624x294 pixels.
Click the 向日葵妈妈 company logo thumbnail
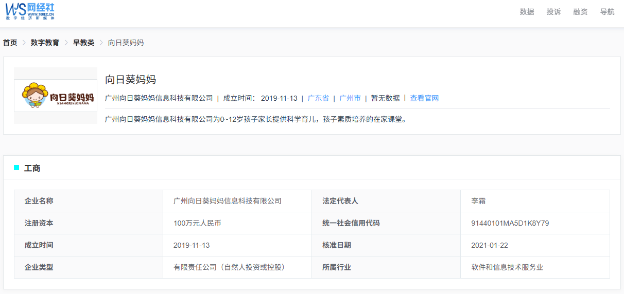click(56, 96)
